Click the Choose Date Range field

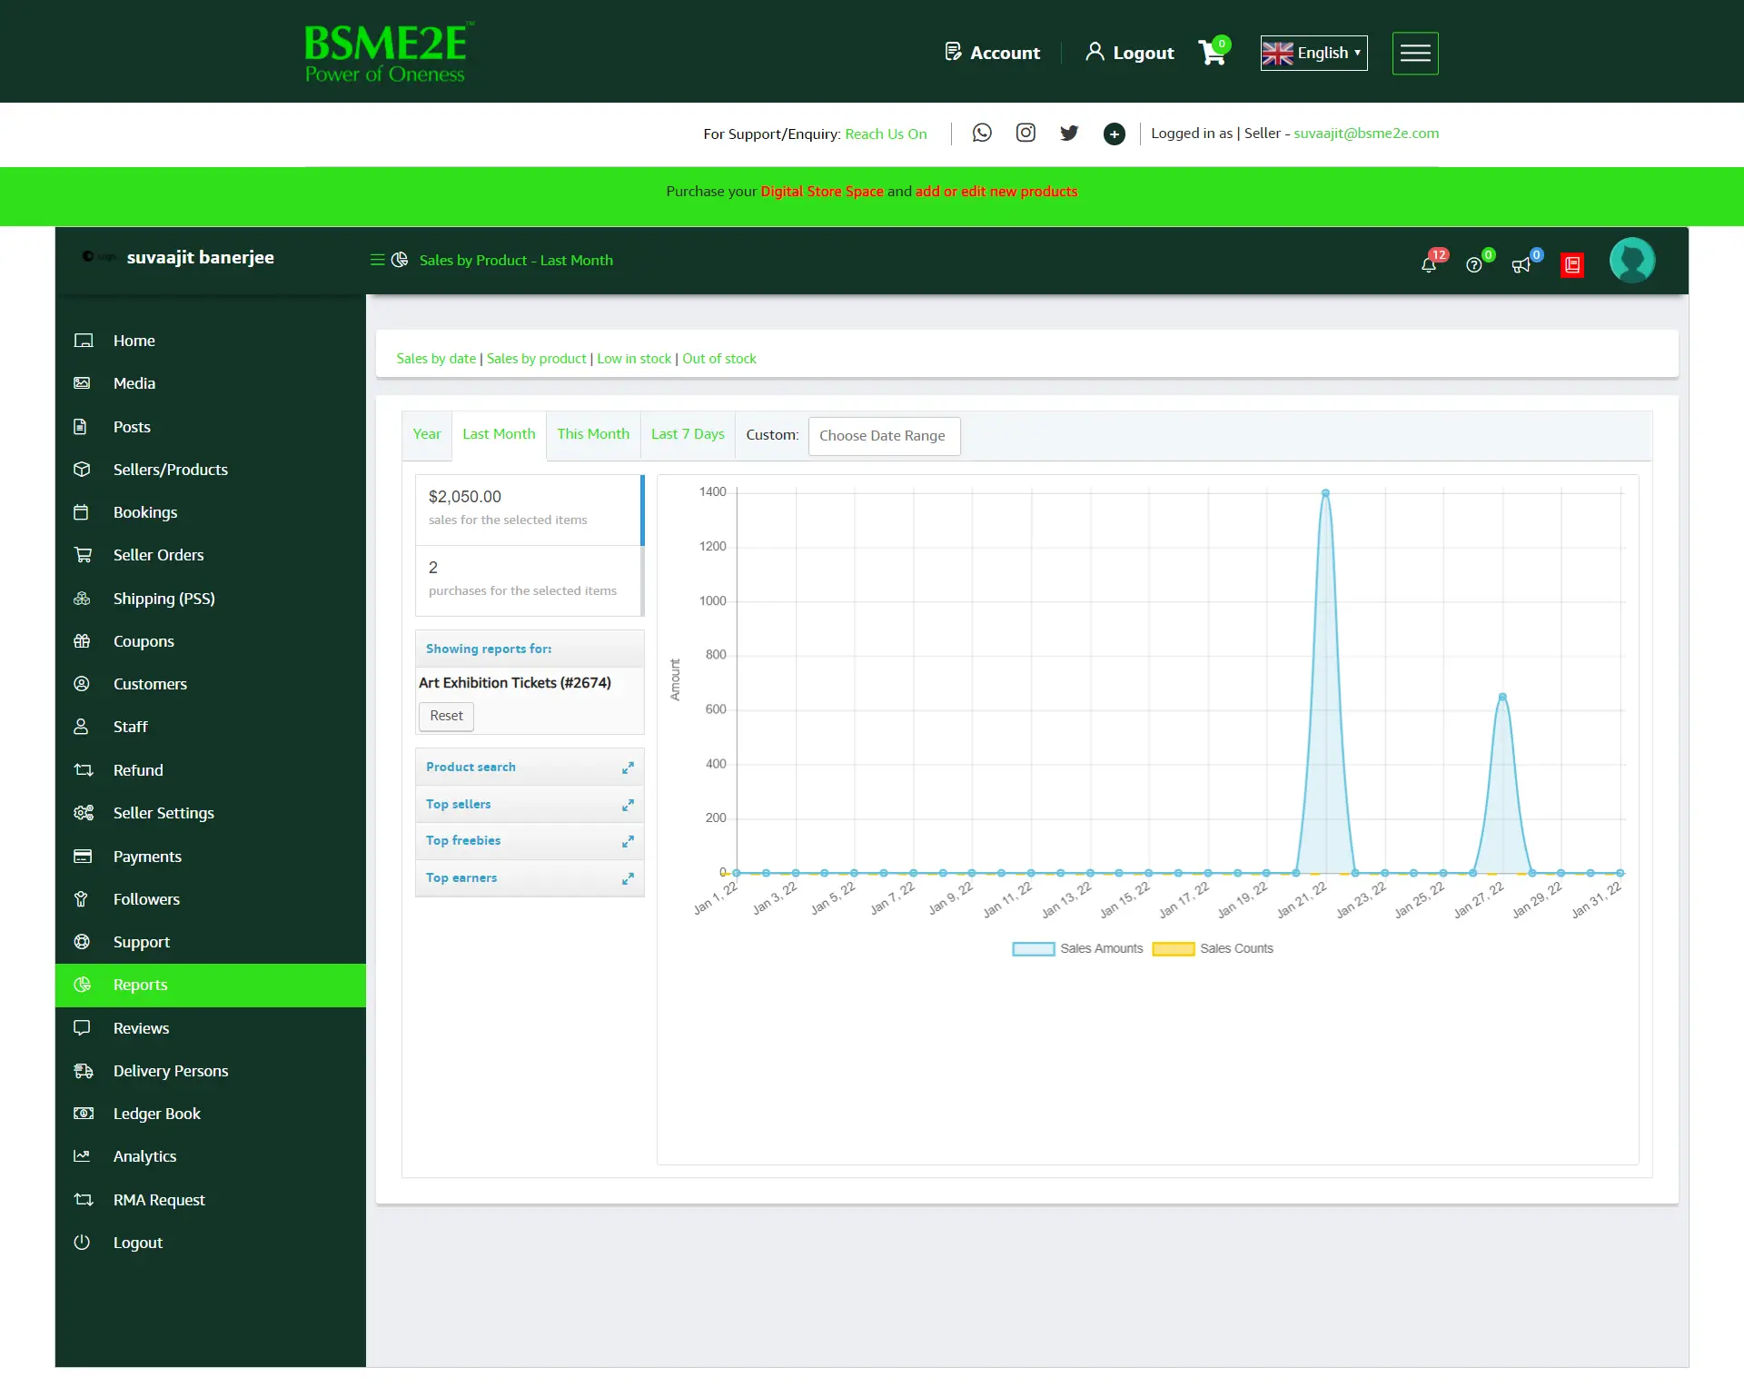click(x=884, y=436)
